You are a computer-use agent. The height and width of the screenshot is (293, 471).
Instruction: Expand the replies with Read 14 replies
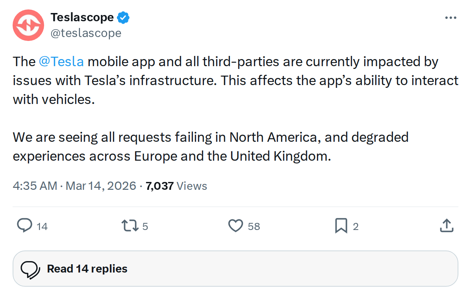click(x=87, y=268)
